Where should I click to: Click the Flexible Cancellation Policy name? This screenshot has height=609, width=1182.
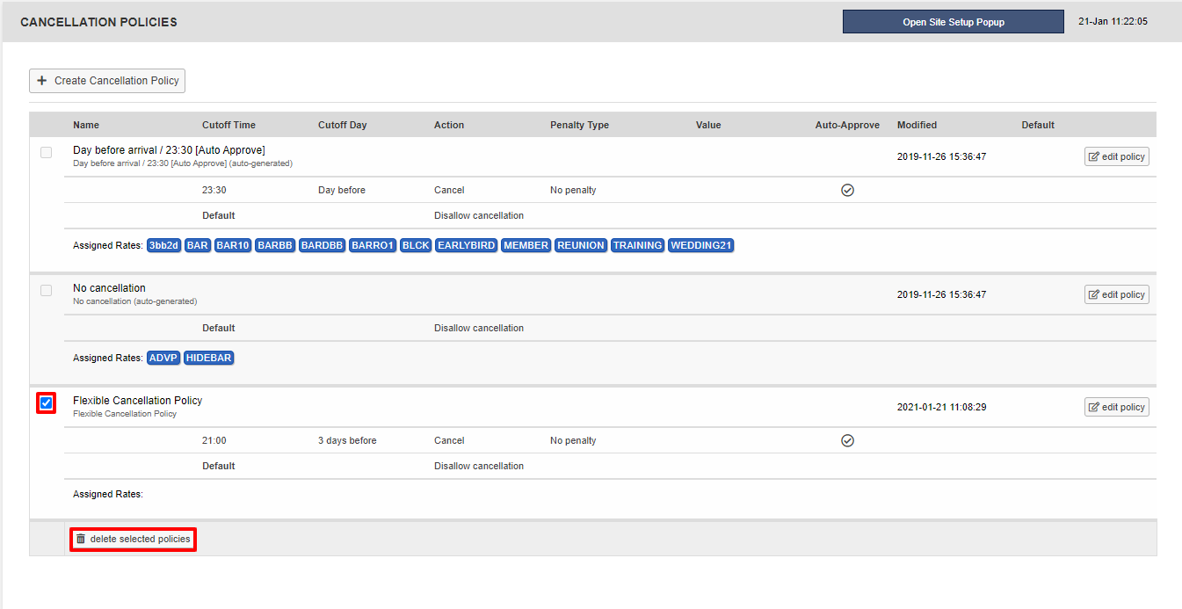[x=137, y=400]
